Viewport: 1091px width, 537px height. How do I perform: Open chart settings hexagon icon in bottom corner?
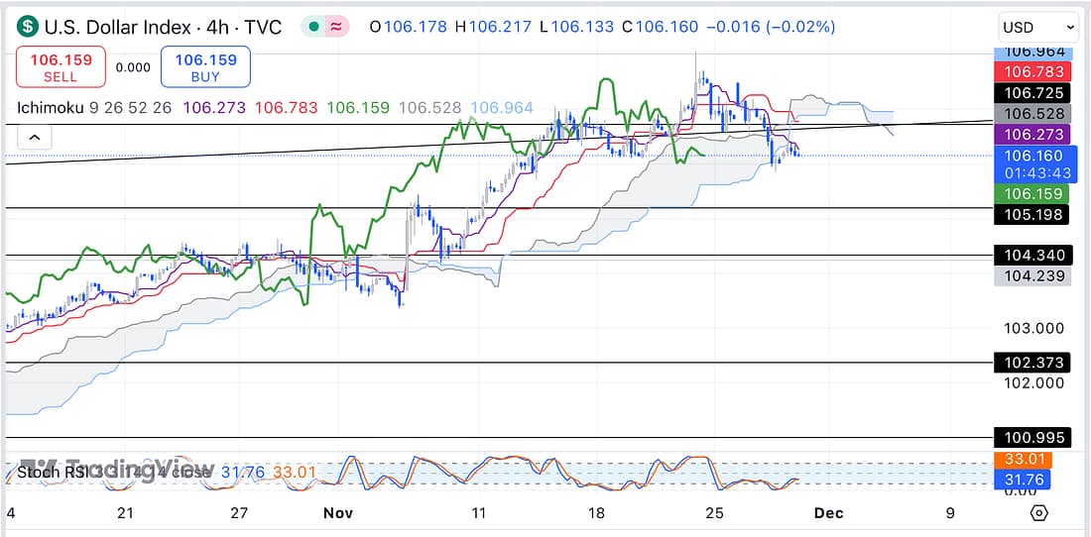[x=1038, y=513]
